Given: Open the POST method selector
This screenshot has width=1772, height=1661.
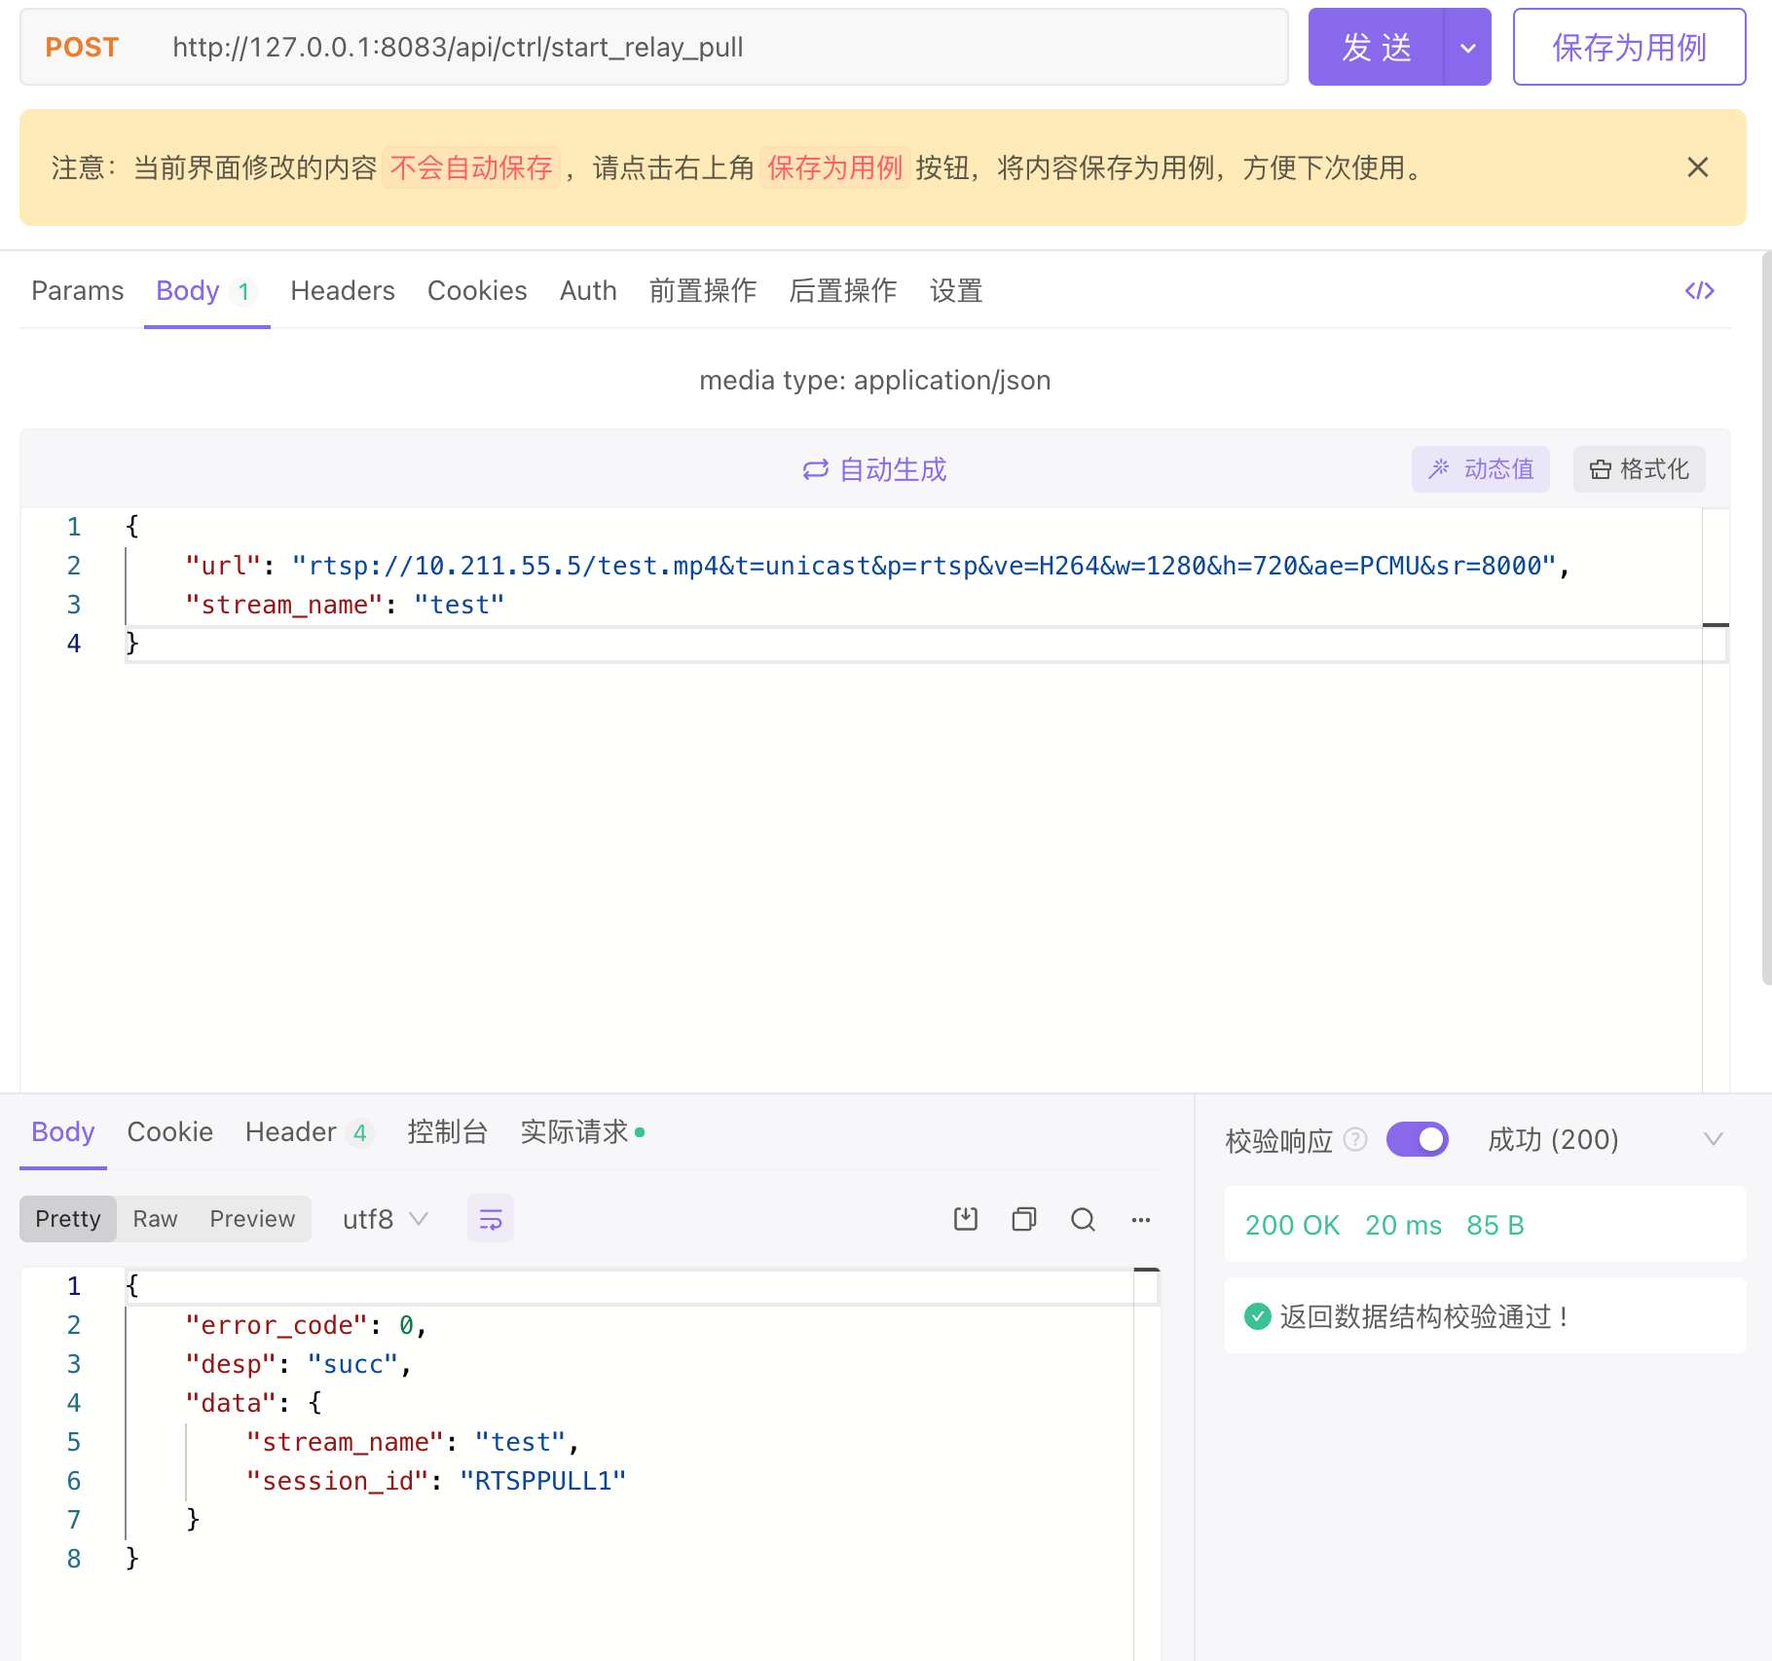Looking at the screenshot, I should tap(82, 47).
